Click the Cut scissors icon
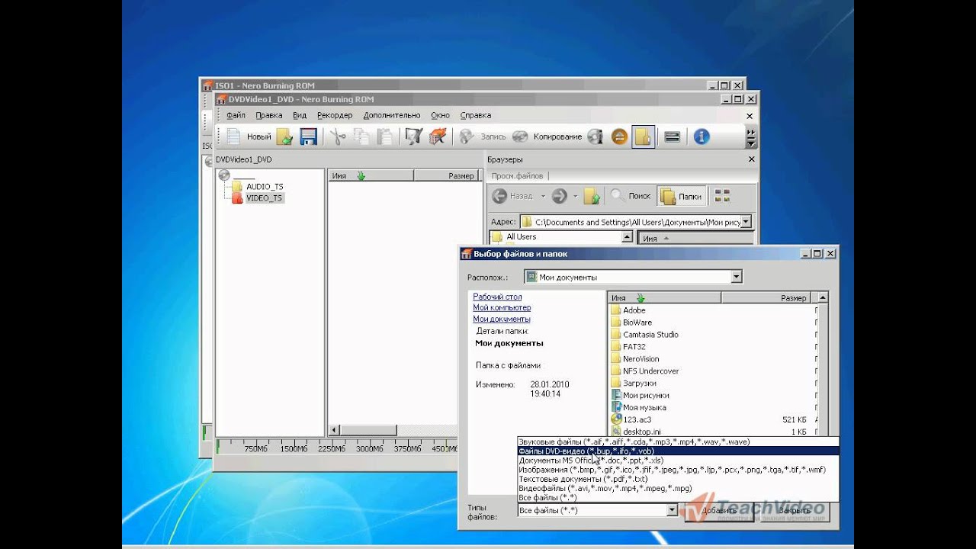This screenshot has height=549, width=976. (338, 136)
